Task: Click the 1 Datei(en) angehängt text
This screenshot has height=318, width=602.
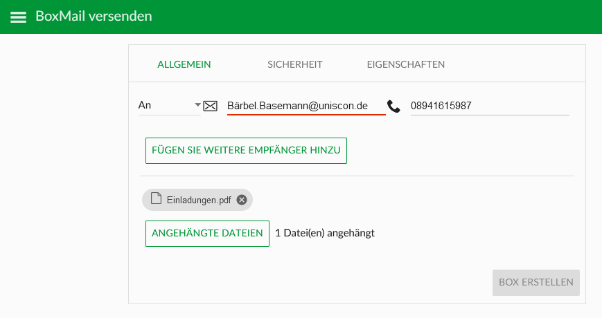Action: pos(325,233)
